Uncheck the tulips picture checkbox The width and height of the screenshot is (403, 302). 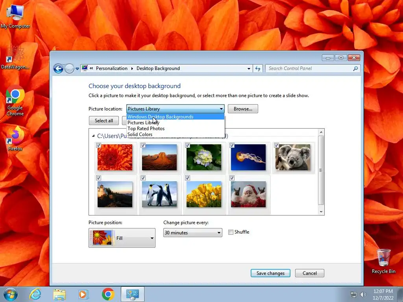187,178
